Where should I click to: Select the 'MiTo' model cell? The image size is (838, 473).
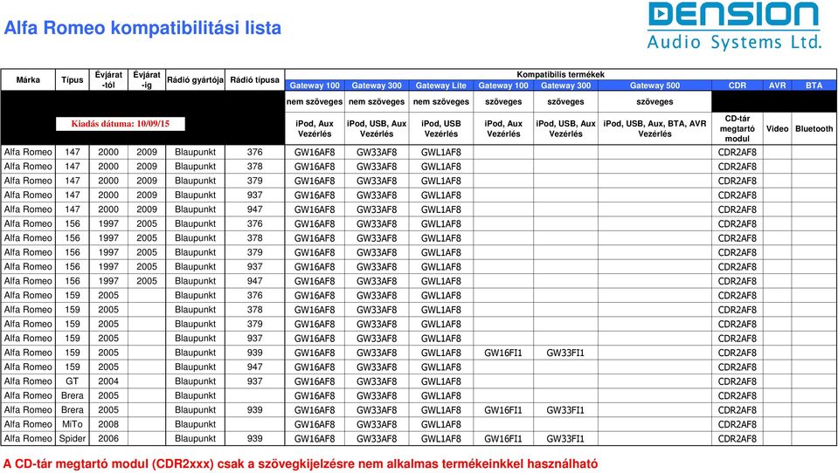[x=73, y=424]
